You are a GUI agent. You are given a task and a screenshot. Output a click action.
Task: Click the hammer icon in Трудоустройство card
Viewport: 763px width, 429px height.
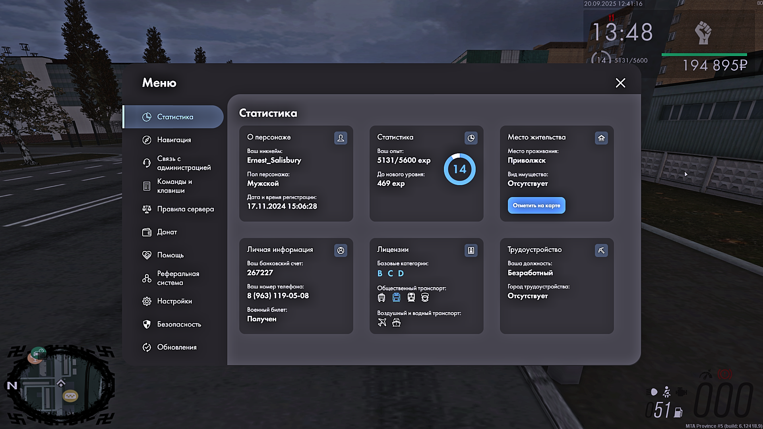[601, 250]
